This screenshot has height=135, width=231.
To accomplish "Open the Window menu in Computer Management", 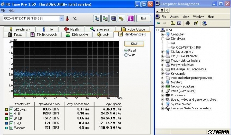I will point(198,17).
